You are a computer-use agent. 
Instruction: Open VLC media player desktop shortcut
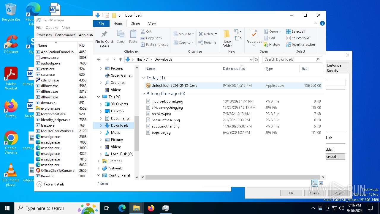11,175
